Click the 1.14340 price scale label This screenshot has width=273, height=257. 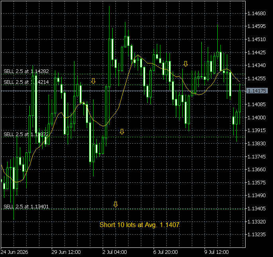pyautogui.click(x=257, y=65)
